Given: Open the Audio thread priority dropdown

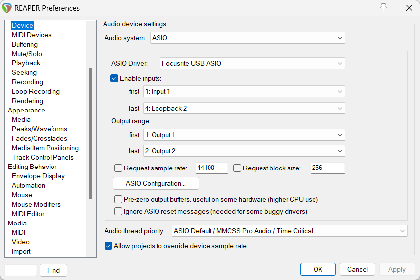Looking at the screenshot, I should [289, 231].
